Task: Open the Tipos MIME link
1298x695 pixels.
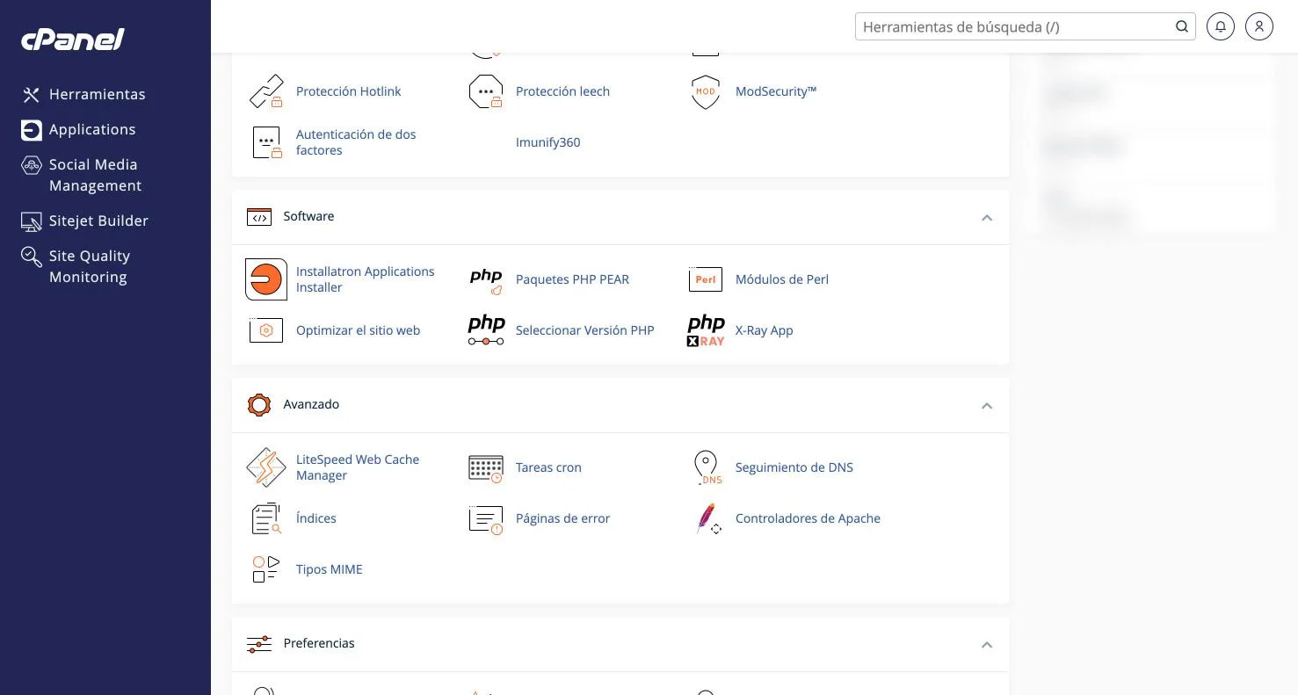Action: pyautogui.click(x=329, y=569)
